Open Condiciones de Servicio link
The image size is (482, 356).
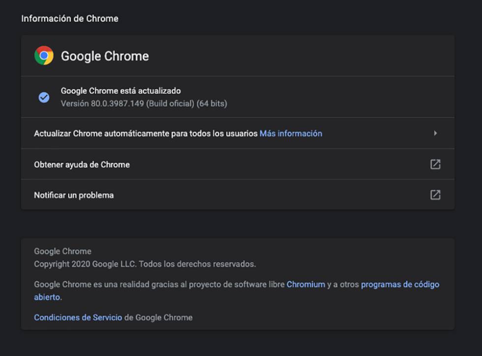coord(78,318)
